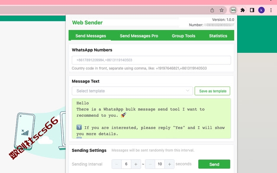This screenshot has width=277, height=173.
Task: Click the WhatsApp Numbers input field
Action: coord(151,60)
